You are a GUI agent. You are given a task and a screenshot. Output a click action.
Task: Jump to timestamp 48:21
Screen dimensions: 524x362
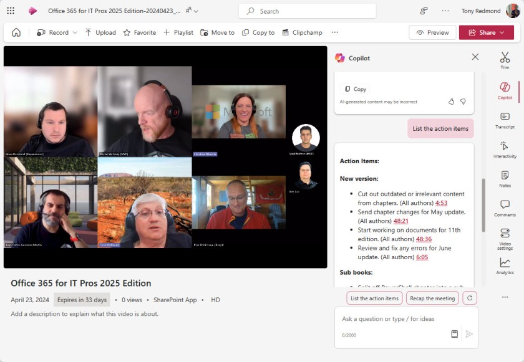(400, 221)
